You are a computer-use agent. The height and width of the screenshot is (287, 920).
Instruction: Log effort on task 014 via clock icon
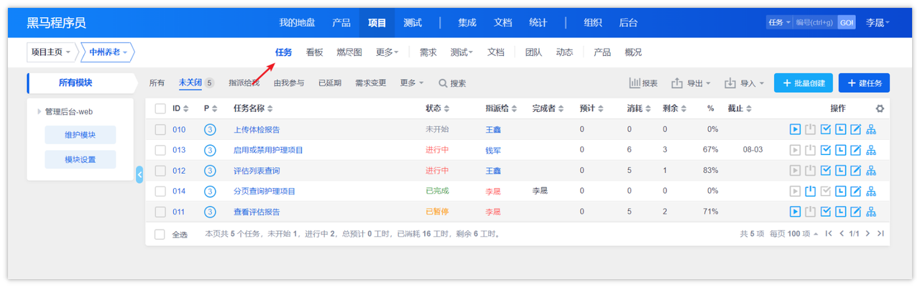(840, 192)
